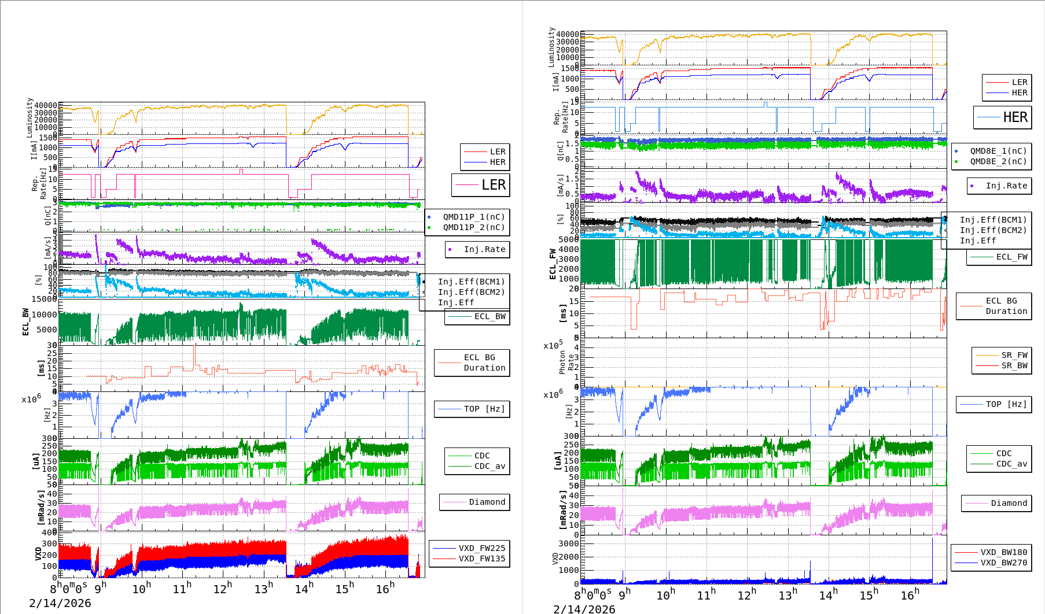
Task: Click the QMD11P_1(nC) legend entry
Action: pyautogui.click(x=473, y=217)
